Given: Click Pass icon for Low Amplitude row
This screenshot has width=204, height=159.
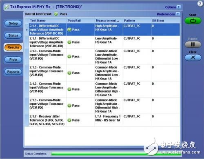Looking at the screenshot, I should [69, 42].
